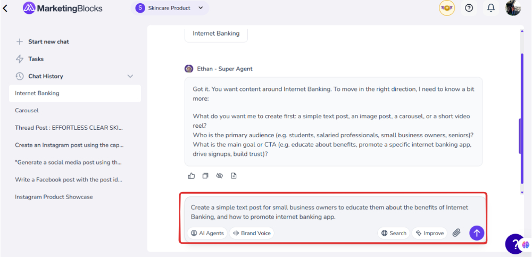Go back using the top-left arrow
Screen dimensions: 532x257
(x=6, y=9)
